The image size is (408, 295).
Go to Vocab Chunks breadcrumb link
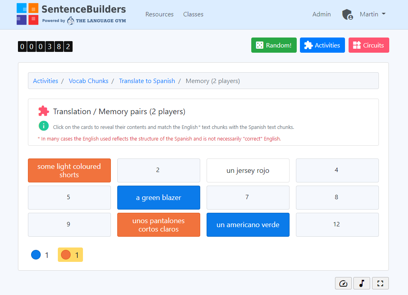(x=89, y=81)
